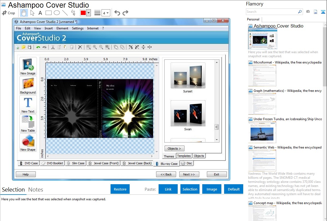Click the zoom in magnifier

pos(95,47)
